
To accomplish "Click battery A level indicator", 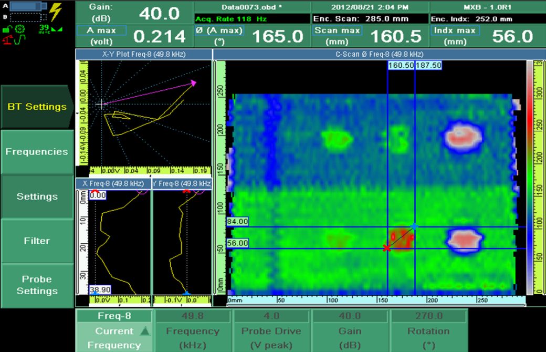I will point(27,7).
